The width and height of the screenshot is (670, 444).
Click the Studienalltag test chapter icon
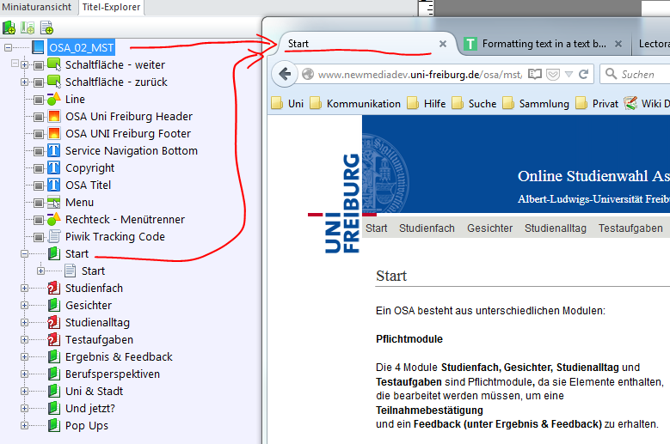tap(54, 322)
